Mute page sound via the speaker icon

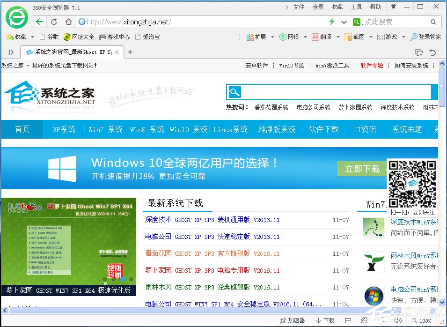coord(398,320)
